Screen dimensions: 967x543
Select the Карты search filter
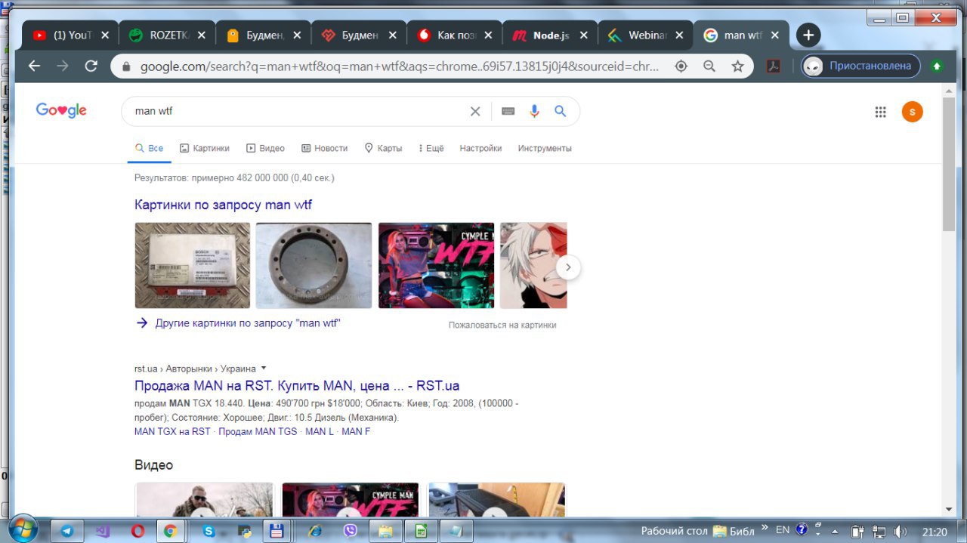click(x=383, y=148)
